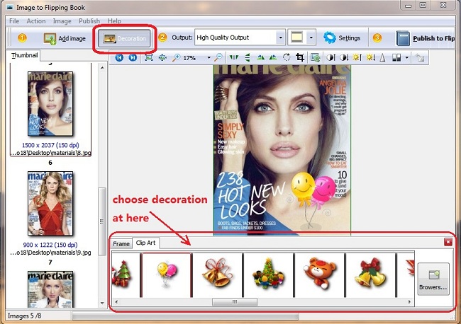Select thumbnail 7 marie claire cover

pos(50,289)
